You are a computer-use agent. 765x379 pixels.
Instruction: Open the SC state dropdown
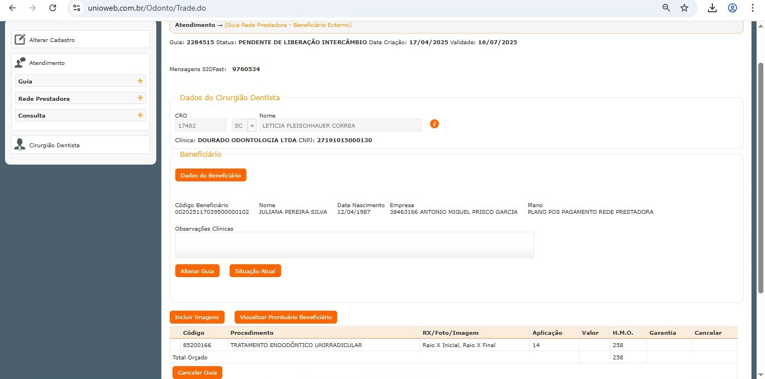pyautogui.click(x=251, y=125)
